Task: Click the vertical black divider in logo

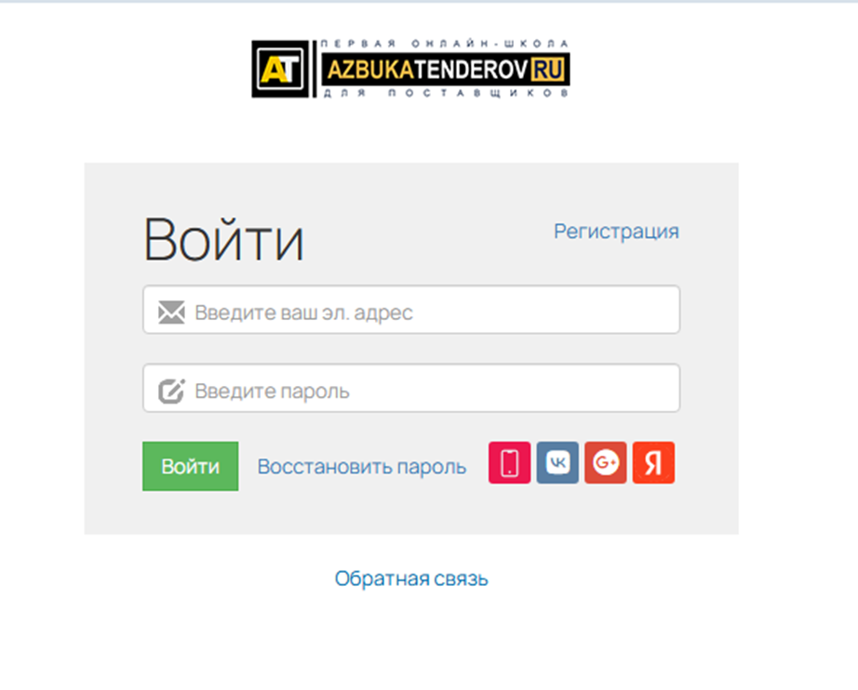Action: click(x=315, y=69)
